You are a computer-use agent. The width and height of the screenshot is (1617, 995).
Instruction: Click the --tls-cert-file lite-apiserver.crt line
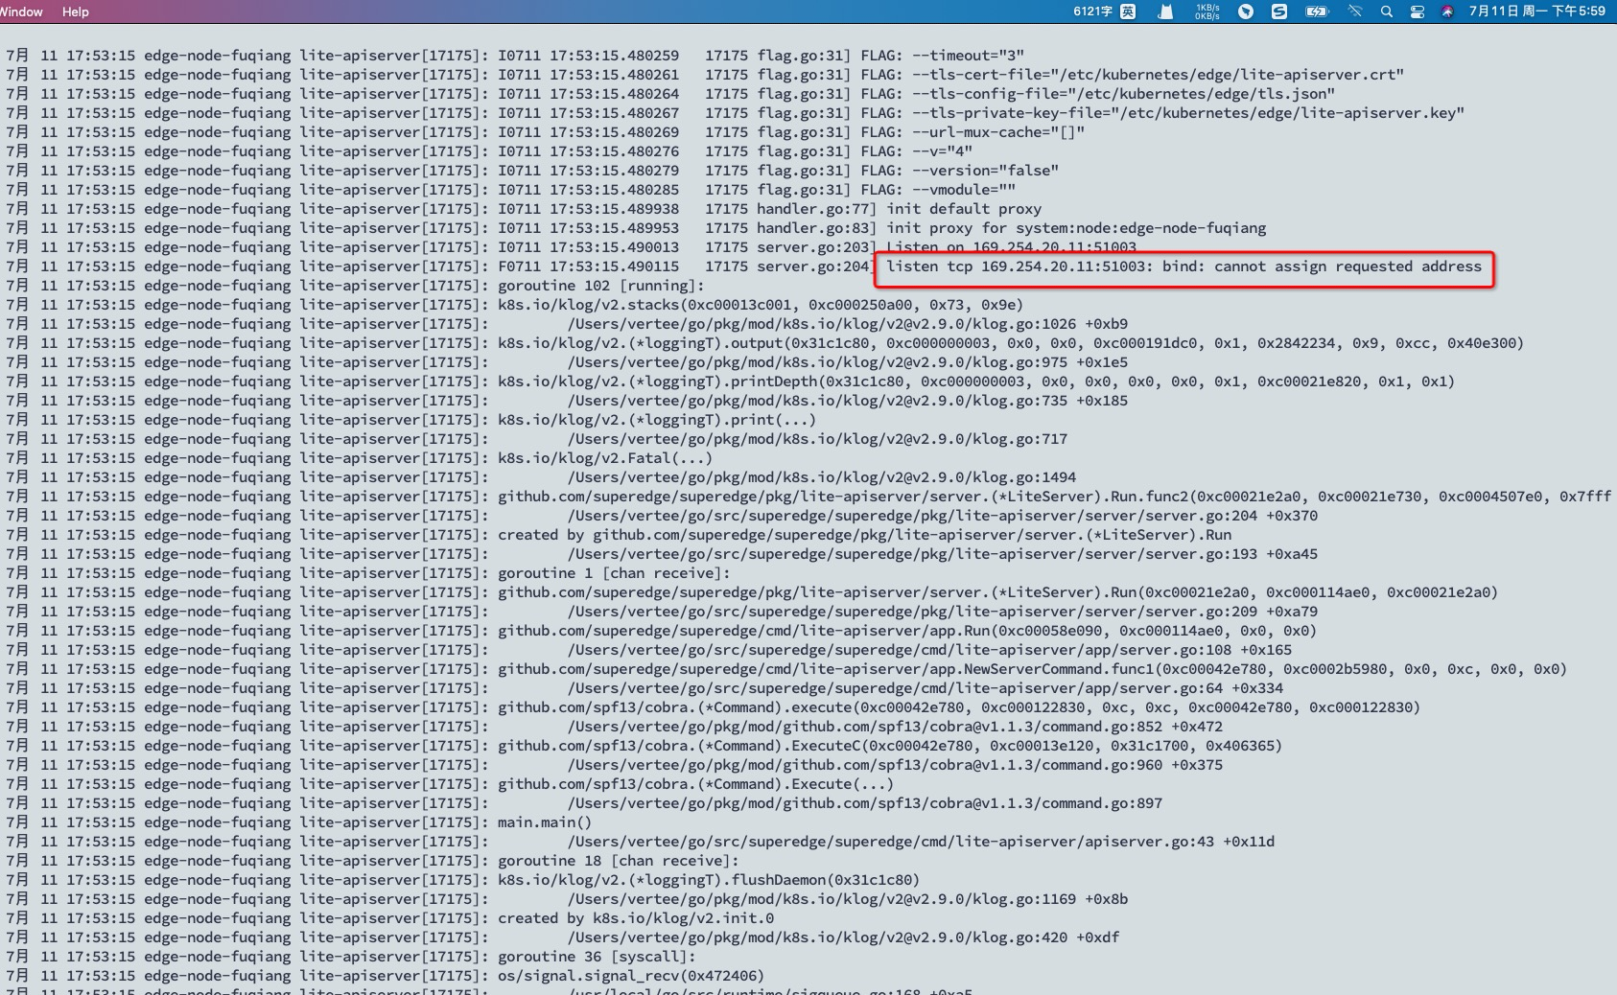pyautogui.click(x=1133, y=75)
